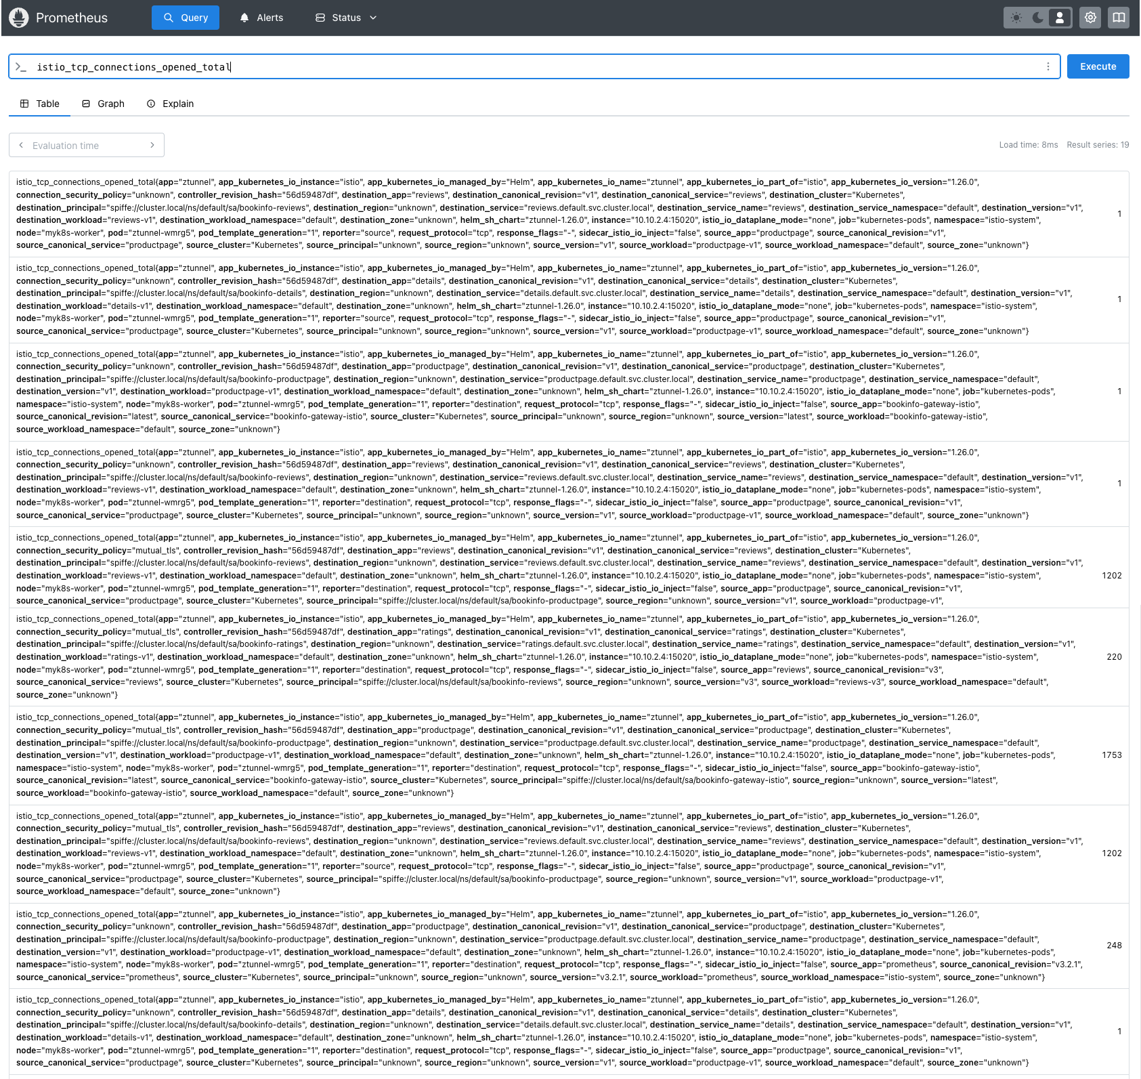This screenshot has width=1141, height=1079.
Task: Select the Explain tab
Action: coord(171,104)
